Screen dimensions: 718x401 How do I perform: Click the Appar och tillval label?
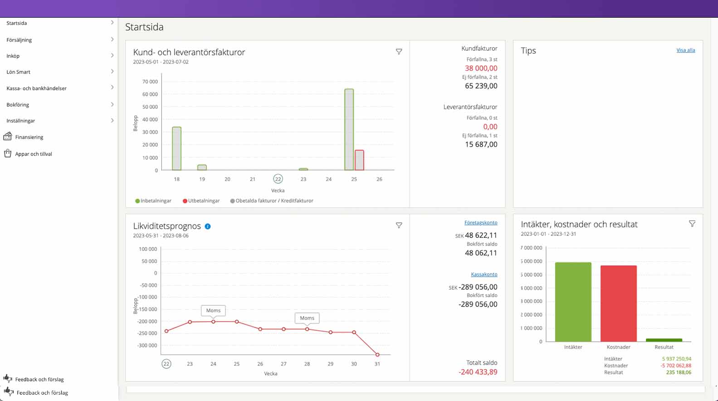pos(34,154)
